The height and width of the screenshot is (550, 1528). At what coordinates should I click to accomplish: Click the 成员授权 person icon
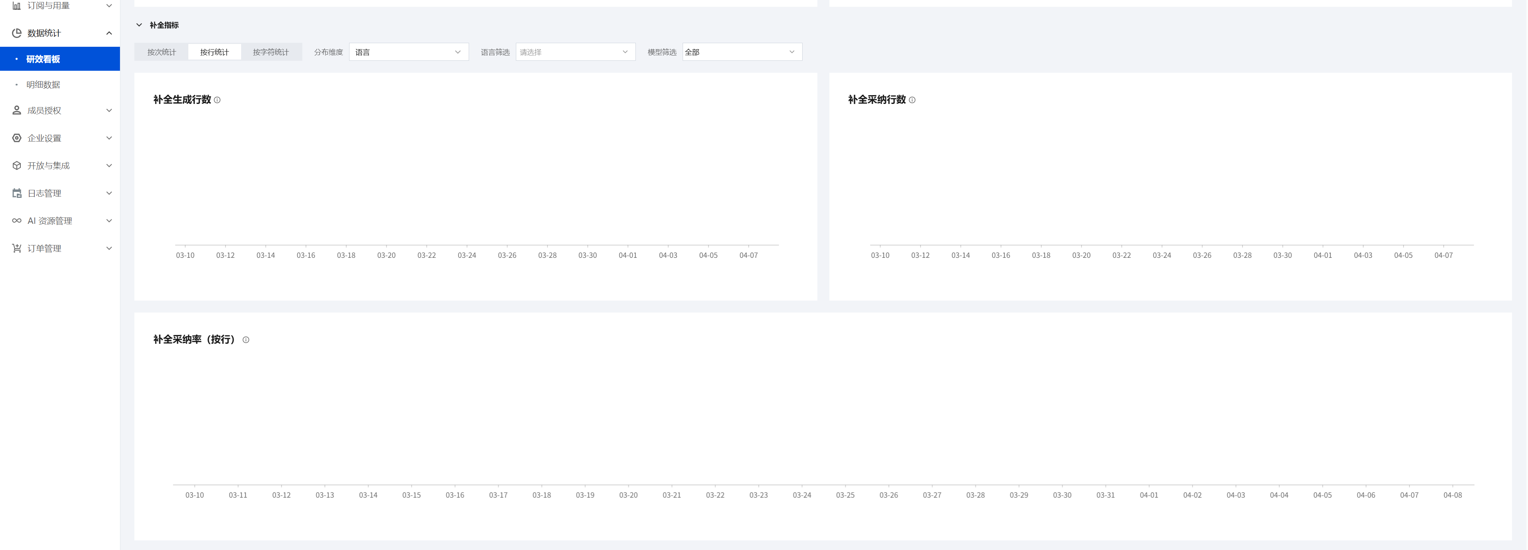click(x=17, y=110)
